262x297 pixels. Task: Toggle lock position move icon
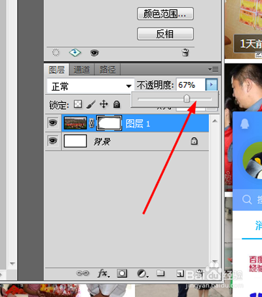(103, 104)
